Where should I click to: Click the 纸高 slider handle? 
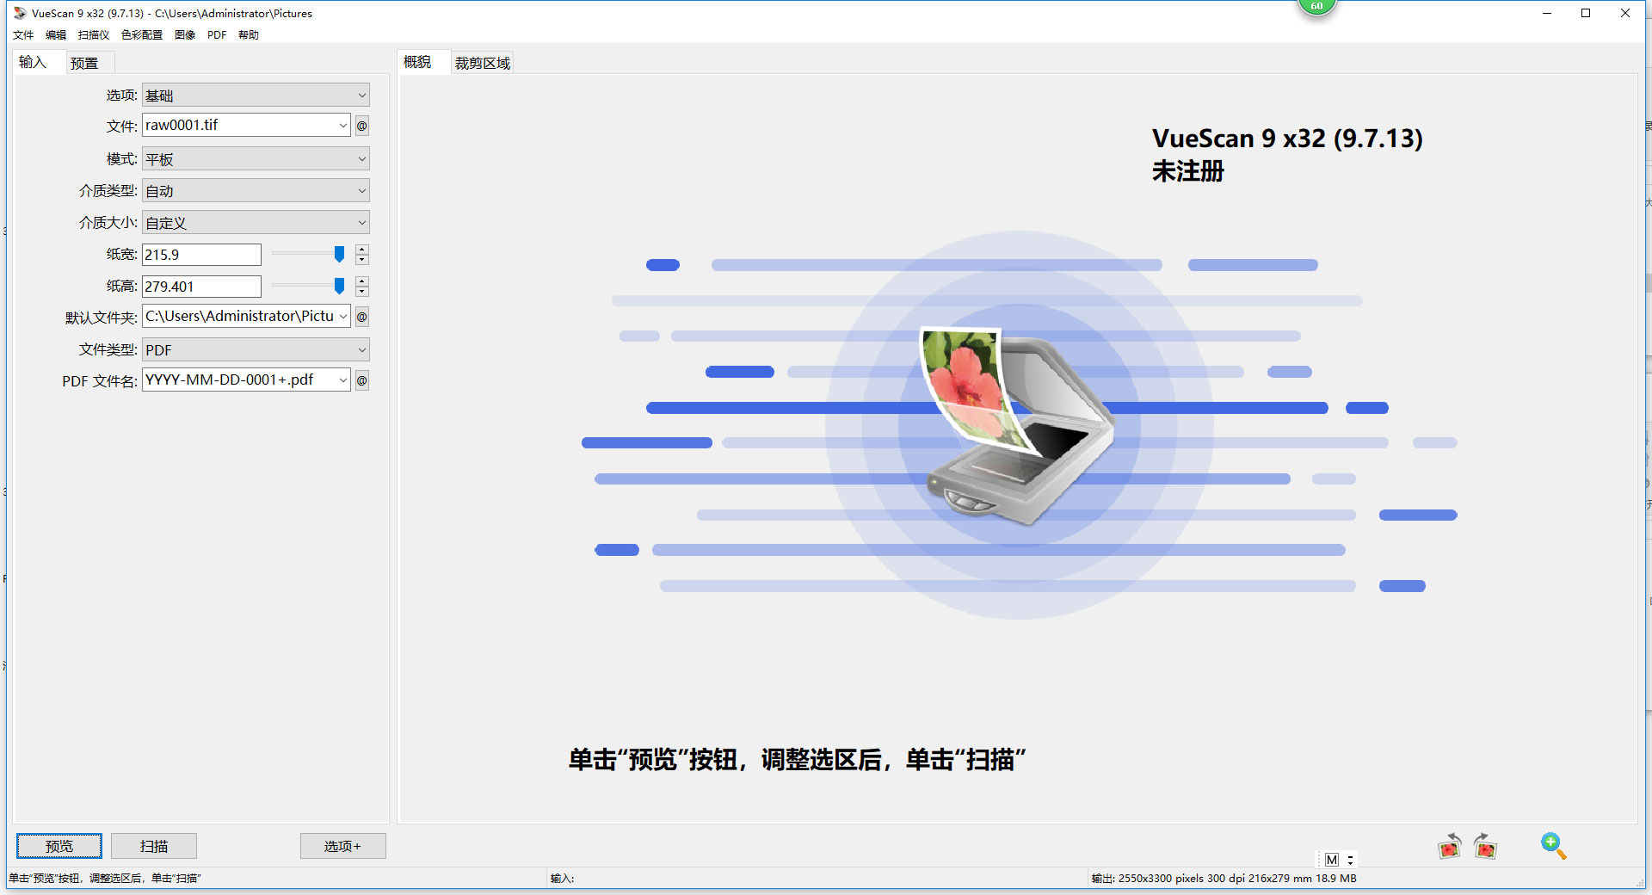pos(339,286)
